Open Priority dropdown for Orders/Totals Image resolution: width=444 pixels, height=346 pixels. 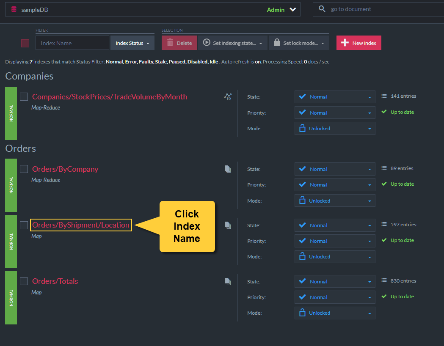pos(335,297)
